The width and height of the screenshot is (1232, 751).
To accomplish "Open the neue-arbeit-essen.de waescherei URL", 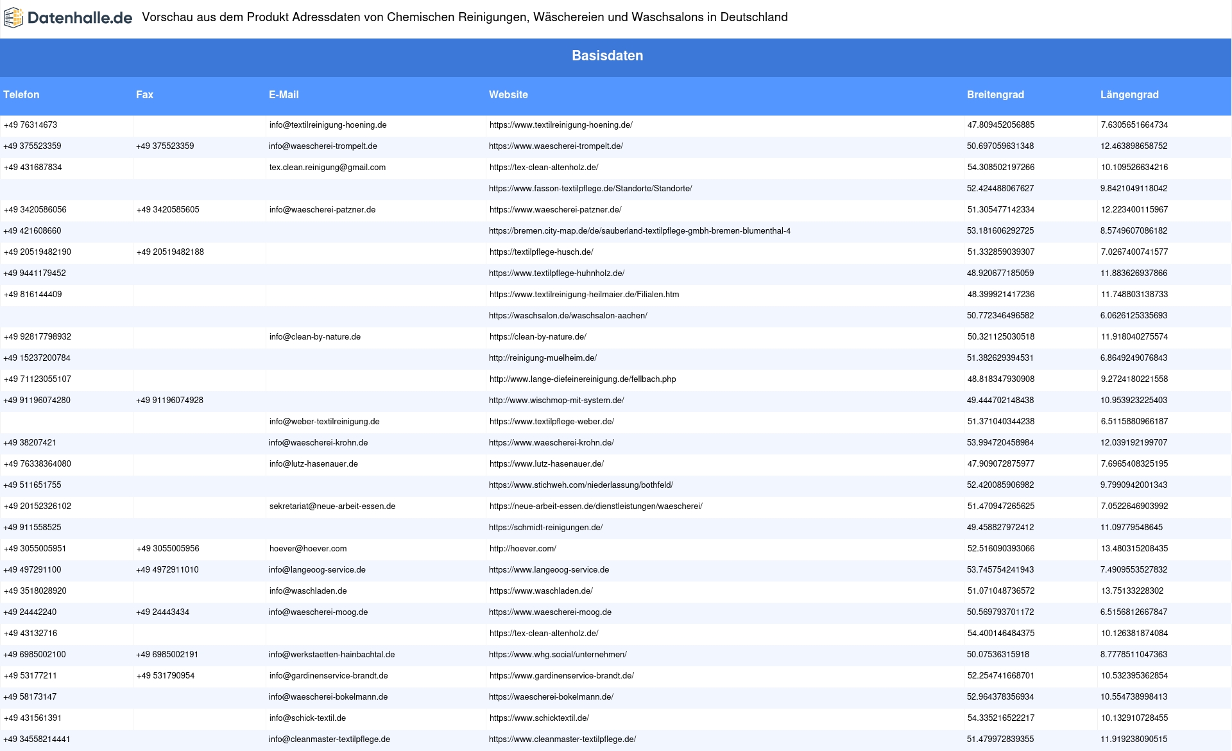I will 595,506.
